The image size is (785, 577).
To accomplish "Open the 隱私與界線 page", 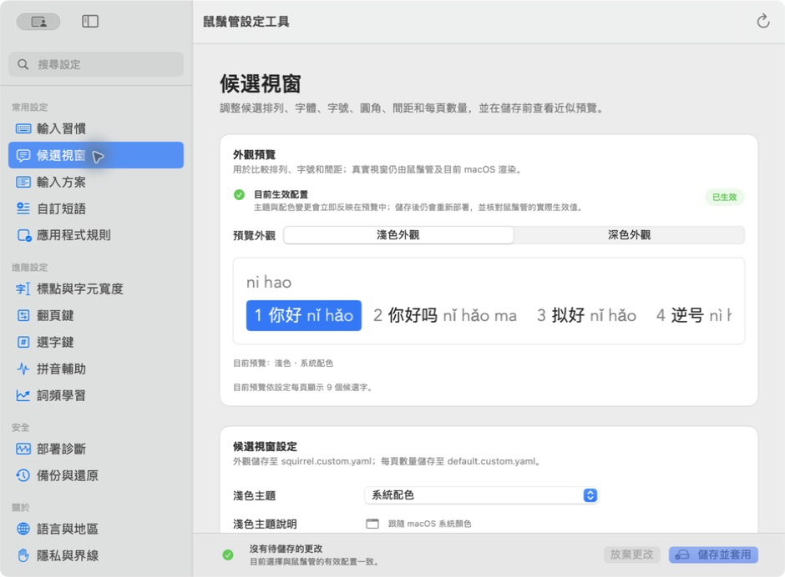I will click(96, 555).
